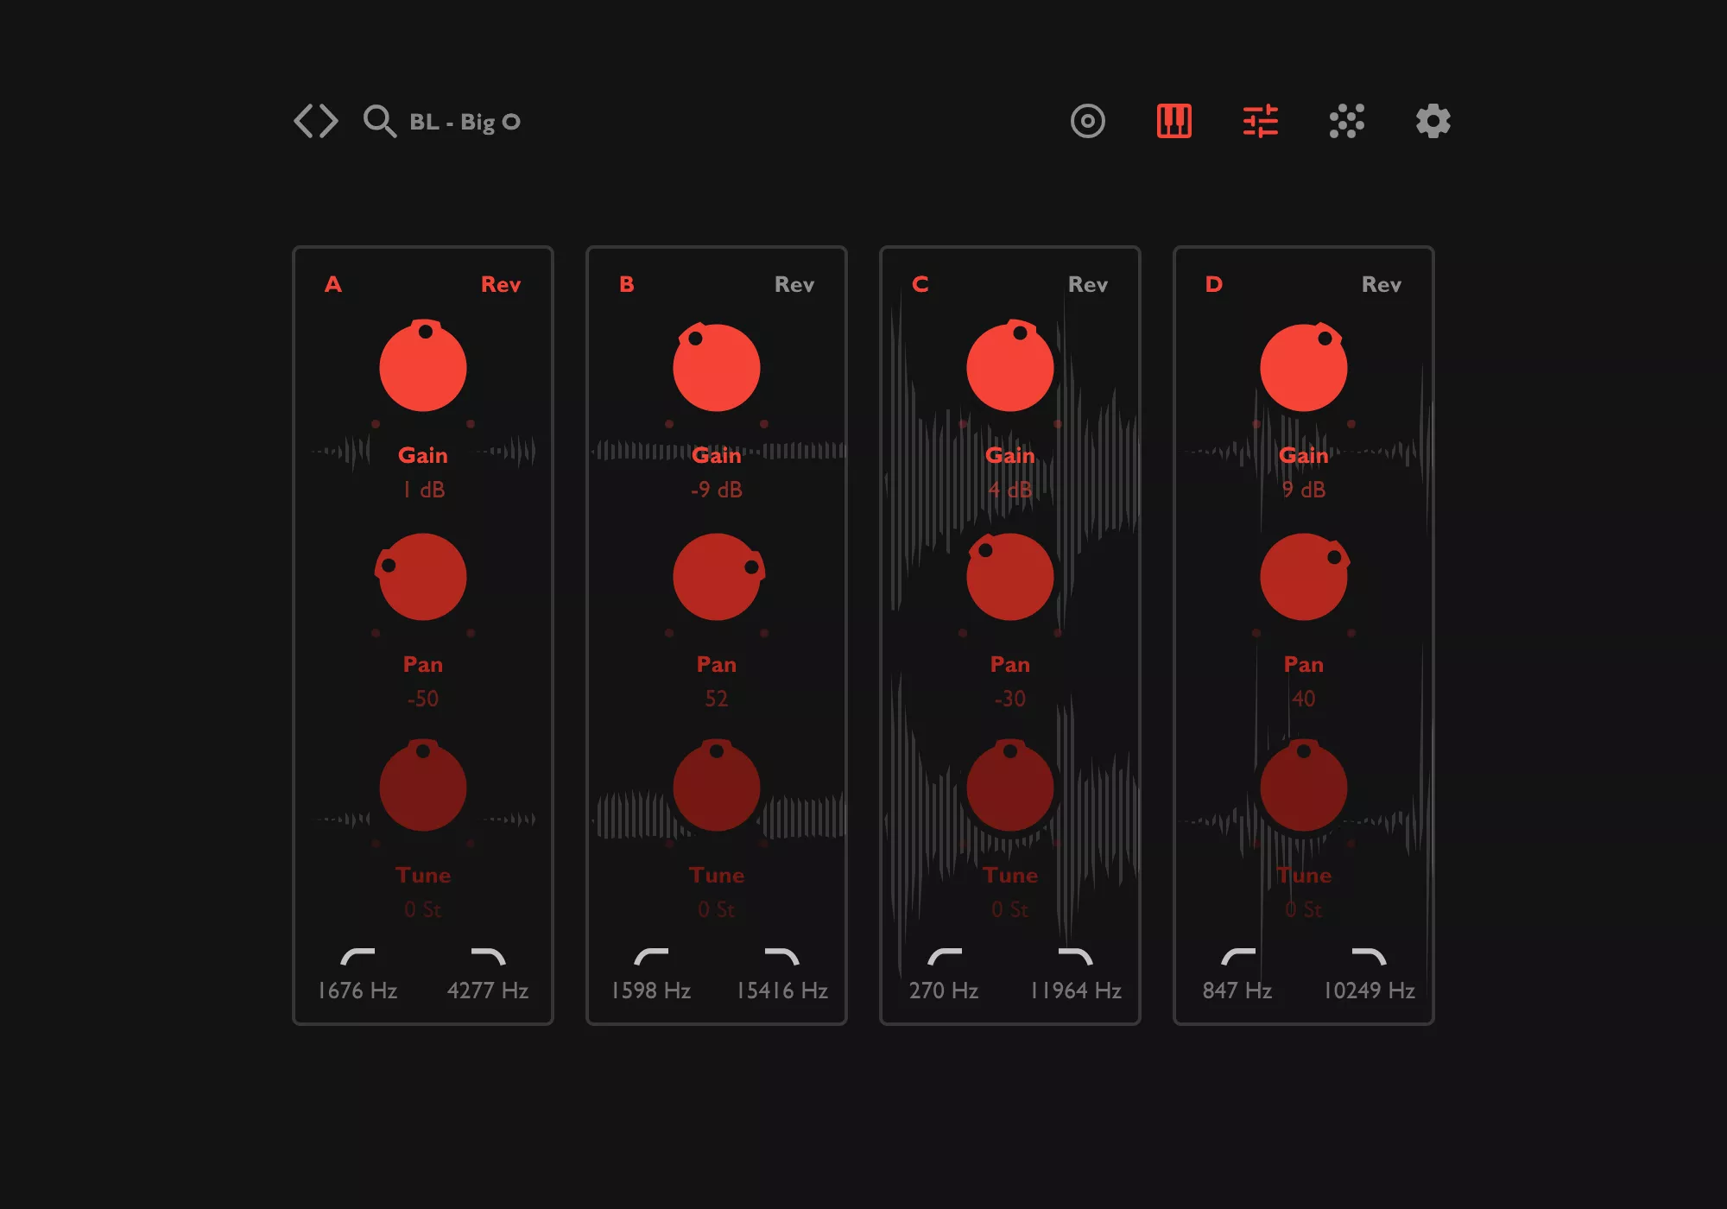The height and width of the screenshot is (1209, 1727).
Task: Click the 270 Hz low cutoff value
Action: pos(945,991)
